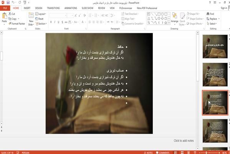Image resolution: width=230 pixels, height=154 pixels.
Task: Switch to Reading View in status bar
Action: pyautogui.click(x=189, y=152)
